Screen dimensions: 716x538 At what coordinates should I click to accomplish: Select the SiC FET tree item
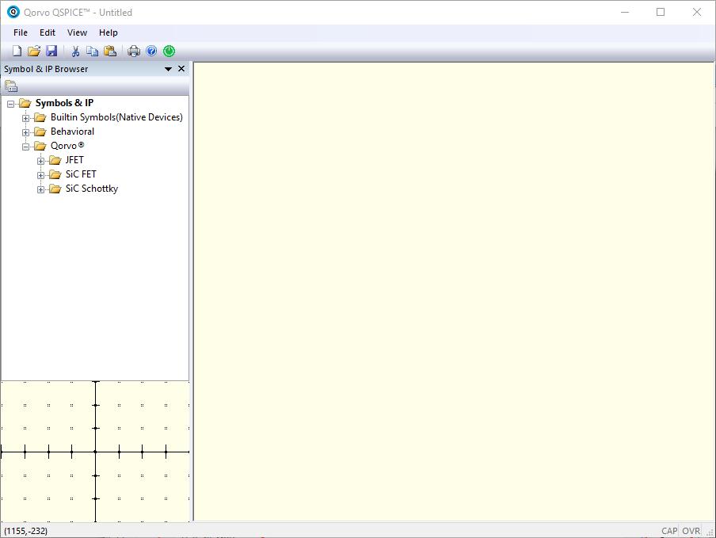[81, 174]
